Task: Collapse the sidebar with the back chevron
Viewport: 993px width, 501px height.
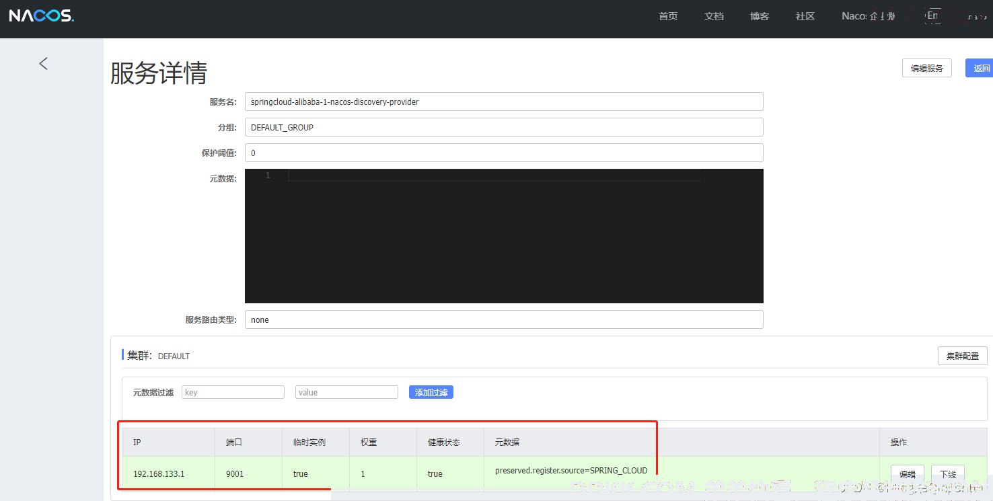Action: (44, 63)
